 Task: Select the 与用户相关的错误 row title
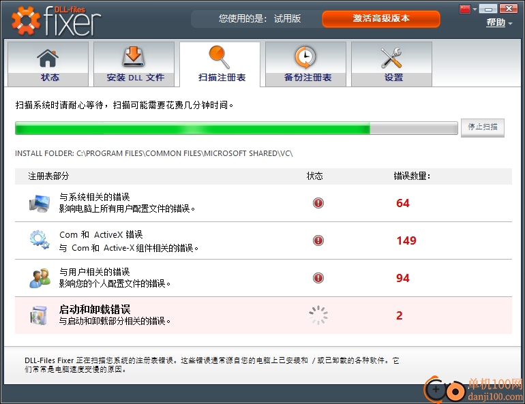pyautogui.click(x=94, y=272)
